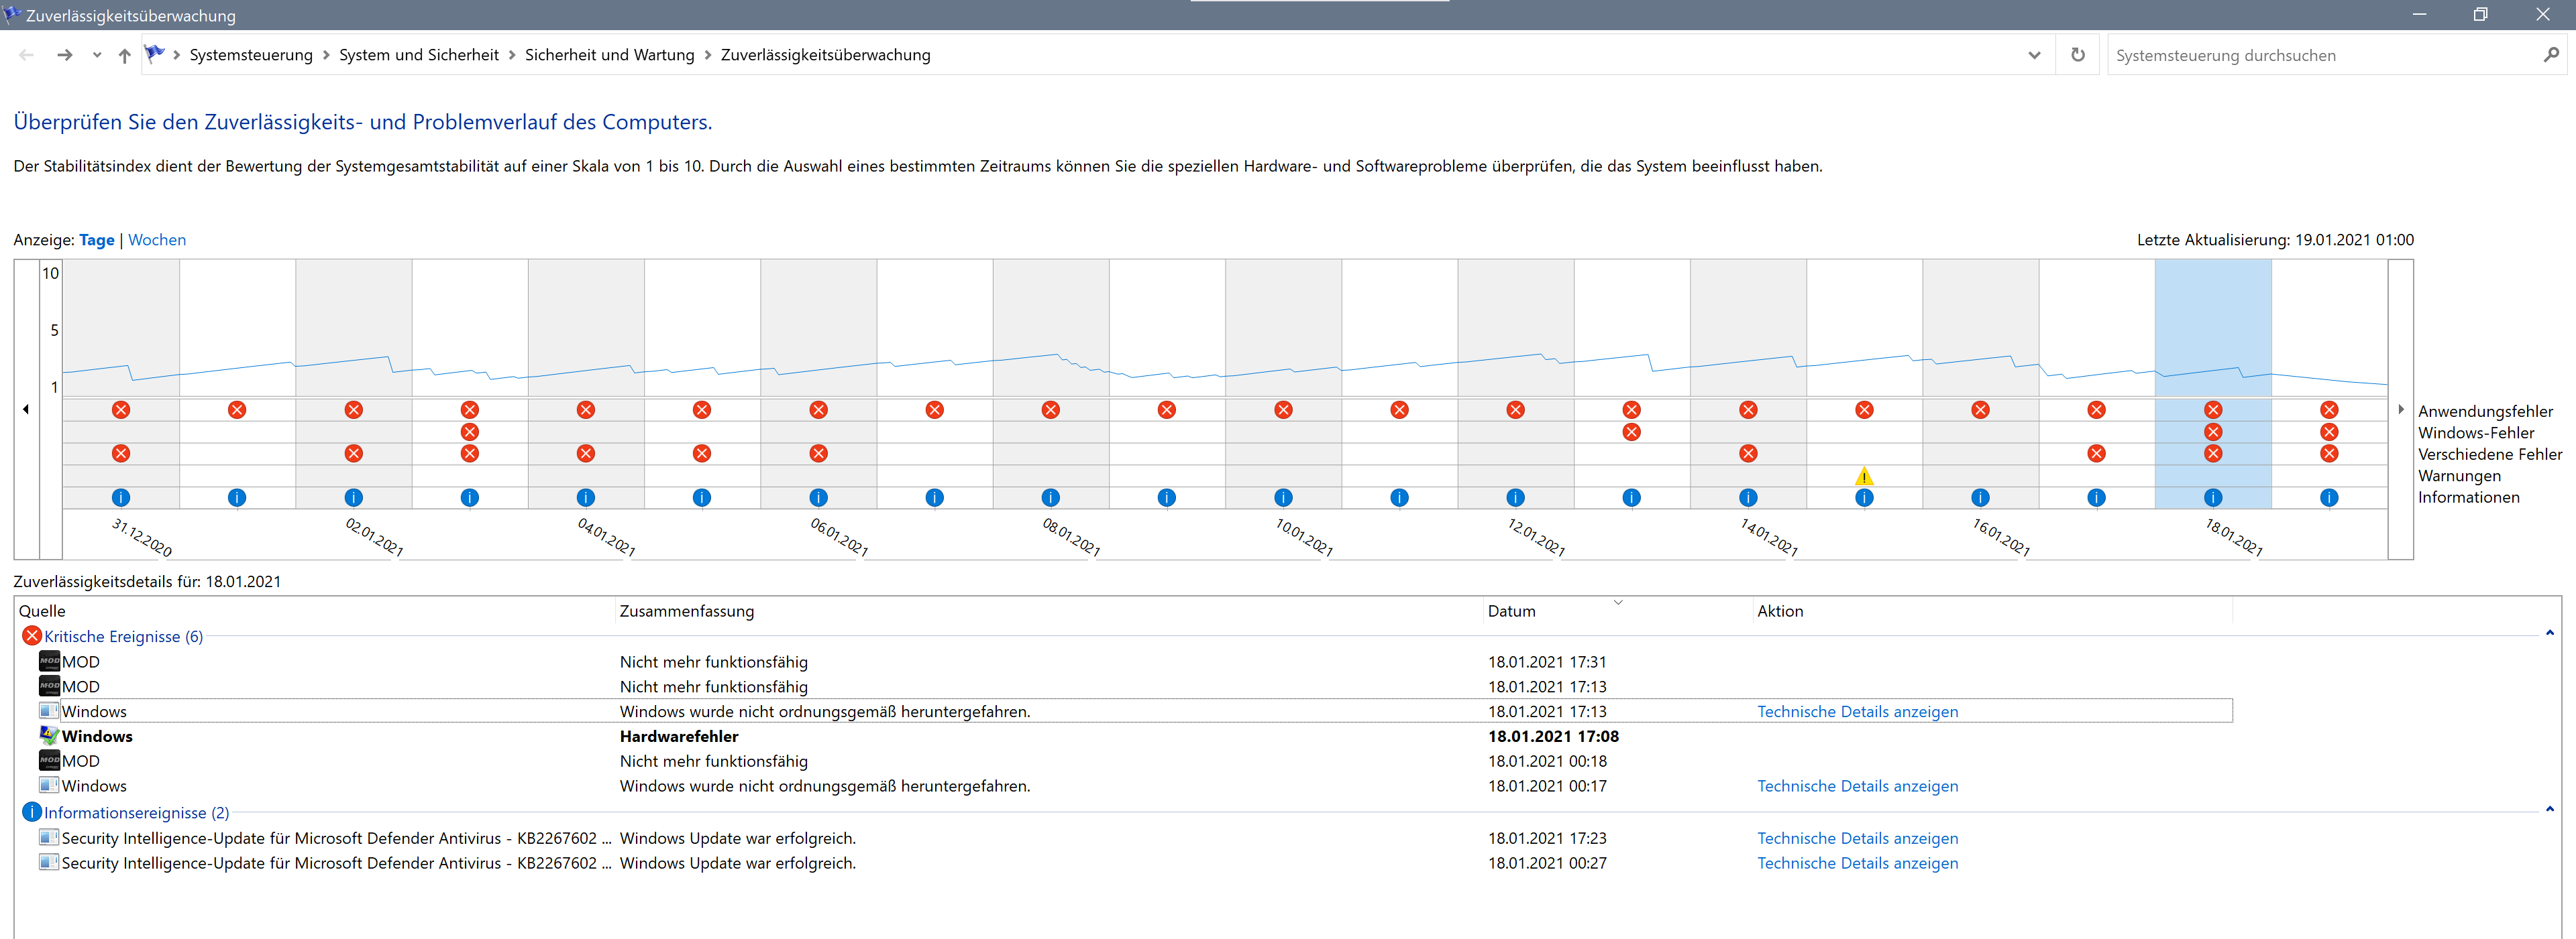The image size is (2576, 939).
Task: Move the chart forward with the right arrow
Action: click(2400, 409)
